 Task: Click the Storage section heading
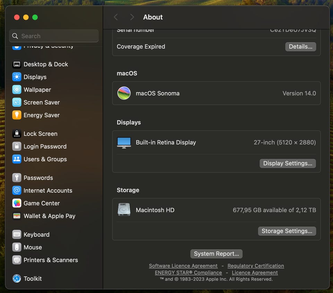click(128, 190)
